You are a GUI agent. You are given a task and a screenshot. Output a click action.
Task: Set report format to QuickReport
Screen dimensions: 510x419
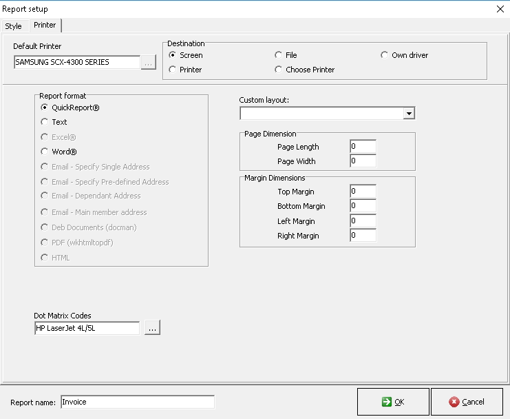[x=45, y=108]
